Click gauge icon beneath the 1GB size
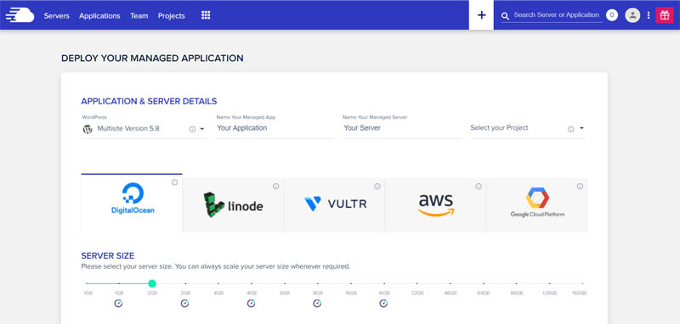The height and width of the screenshot is (324, 680). (x=118, y=304)
